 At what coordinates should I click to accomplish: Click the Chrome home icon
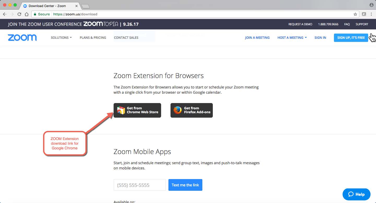click(x=26, y=14)
